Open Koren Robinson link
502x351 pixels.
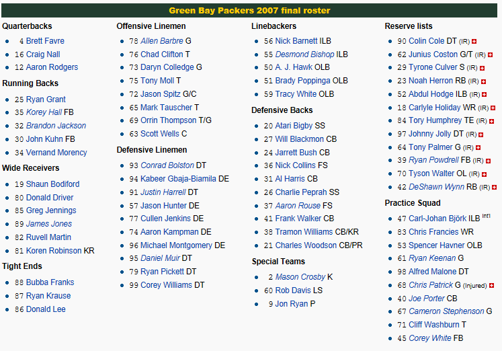(x=54, y=251)
